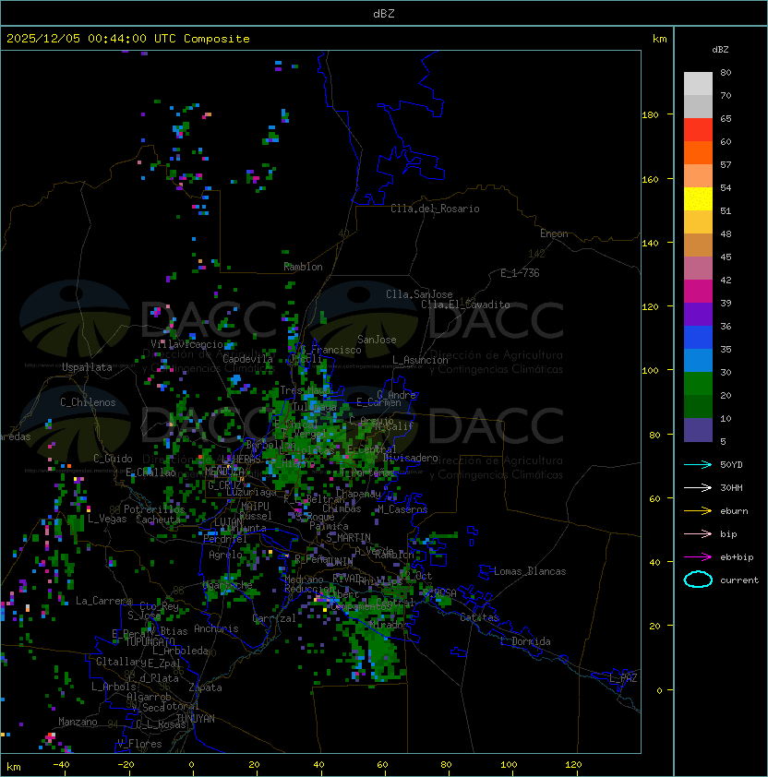Click the 'La_Carrera' map label
Screen dimensions: 768x777
[104, 601]
